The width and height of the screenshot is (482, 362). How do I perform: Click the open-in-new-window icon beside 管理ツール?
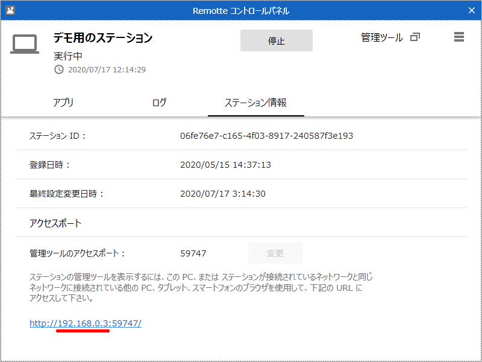(x=415, y=37)
